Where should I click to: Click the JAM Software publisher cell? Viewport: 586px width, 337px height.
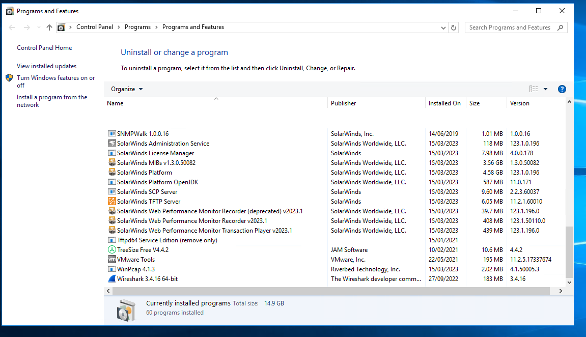349,250
